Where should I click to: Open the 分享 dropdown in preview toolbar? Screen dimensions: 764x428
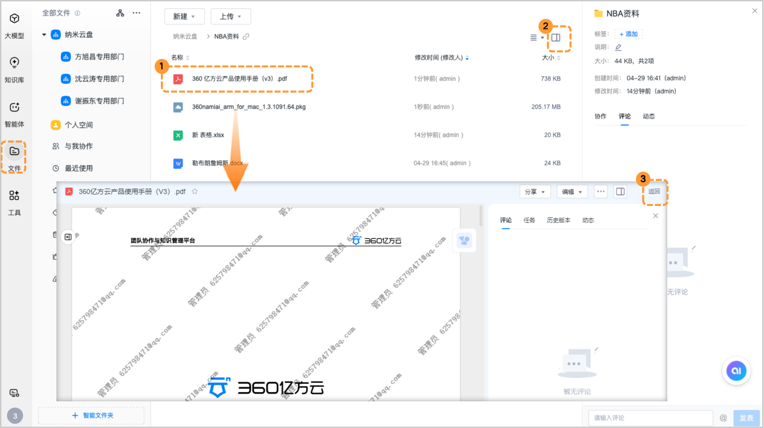tap(535, 191)
